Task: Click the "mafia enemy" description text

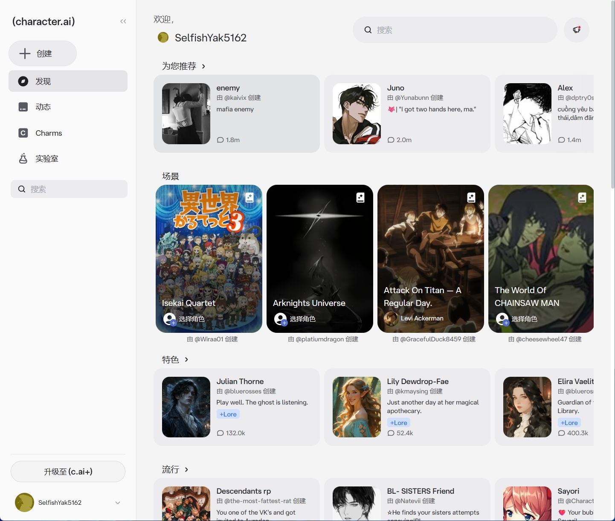Action: [235, 109]
